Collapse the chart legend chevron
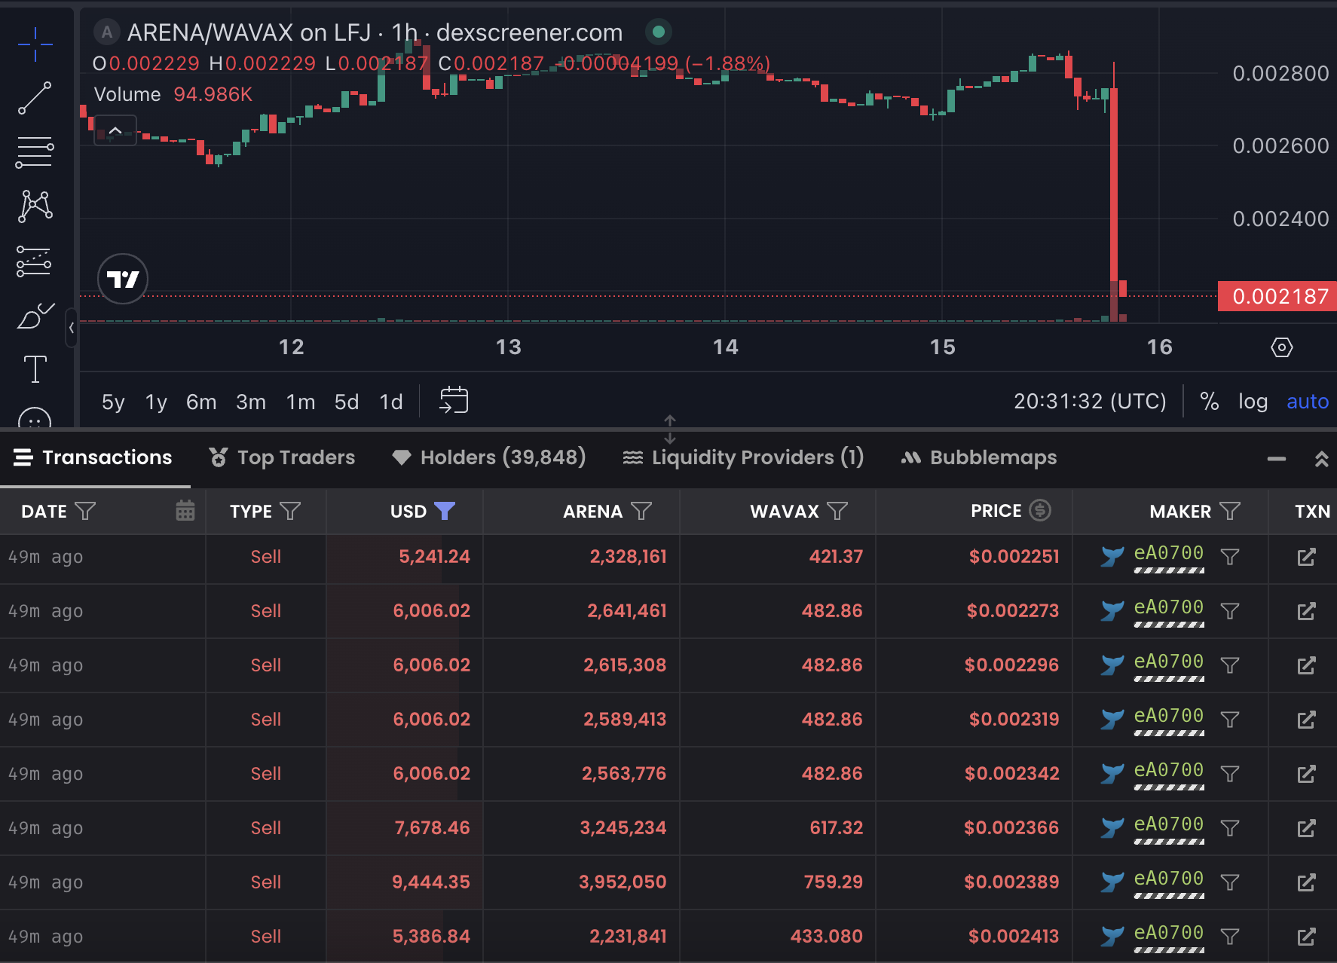Screen dimensions: 1337x963 tap(115, 130)
